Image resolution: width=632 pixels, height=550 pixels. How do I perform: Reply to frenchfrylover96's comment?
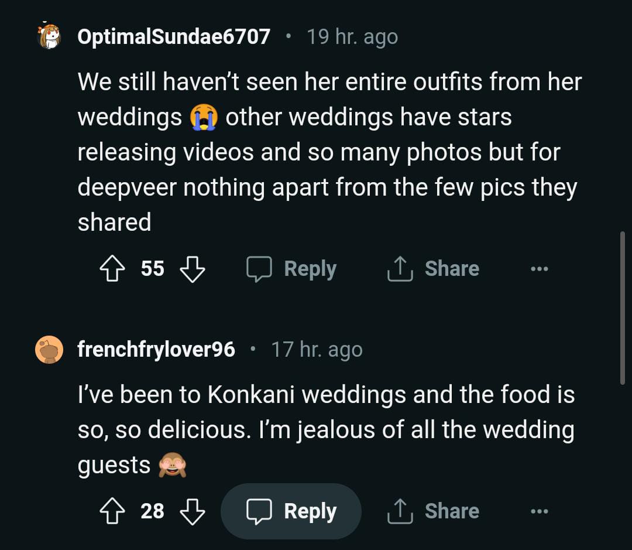(x=291, y=511)
